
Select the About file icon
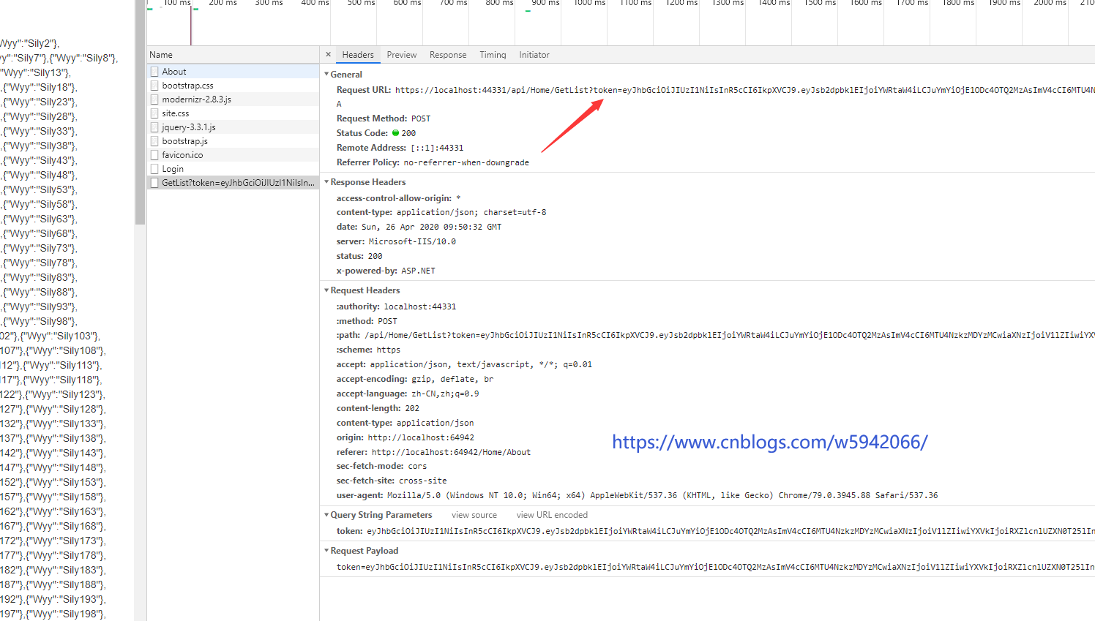point(154,72)
